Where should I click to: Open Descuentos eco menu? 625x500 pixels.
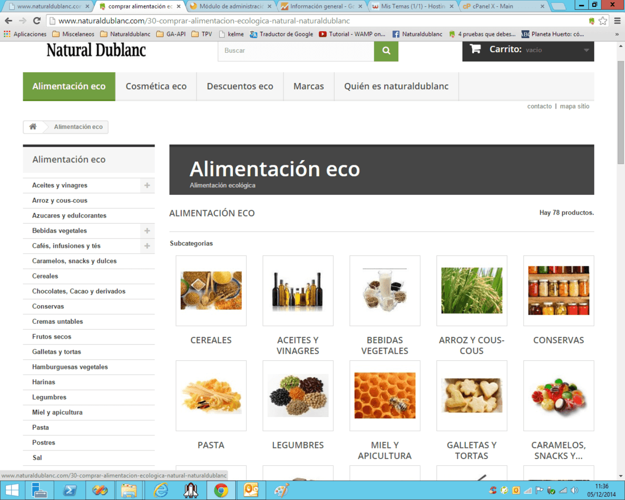240,86
